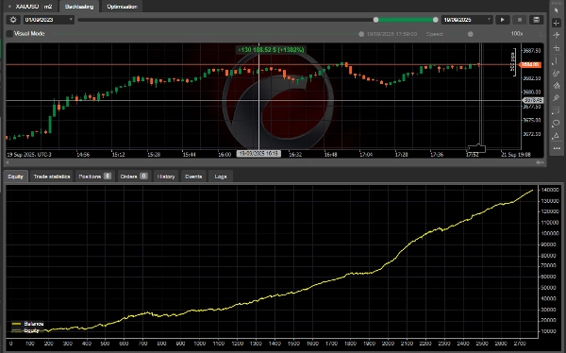Click the Equity legend entry
The height and width of the screenshot is (353, 566).
25,330
